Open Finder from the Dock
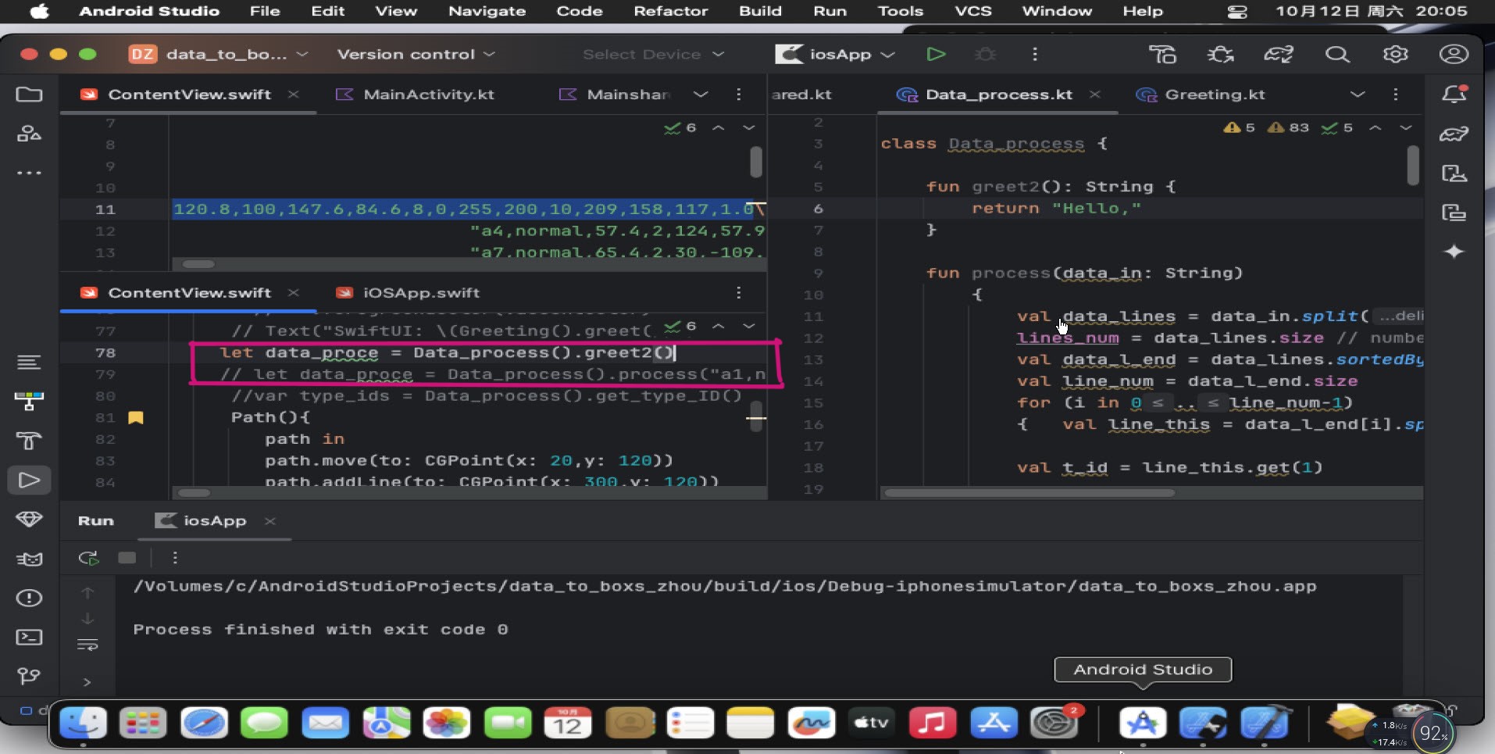This screenshot has height=754, width=1495. (x=83, y=723)
